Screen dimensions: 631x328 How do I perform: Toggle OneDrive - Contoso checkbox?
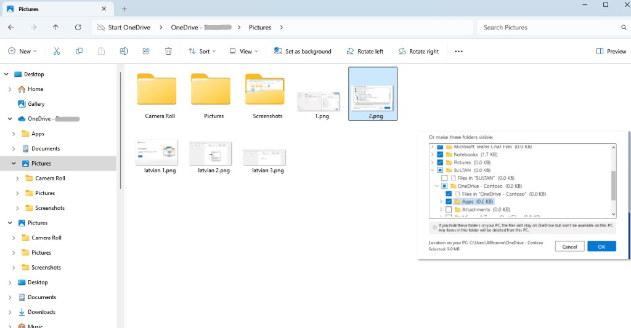tap(444, 186)
